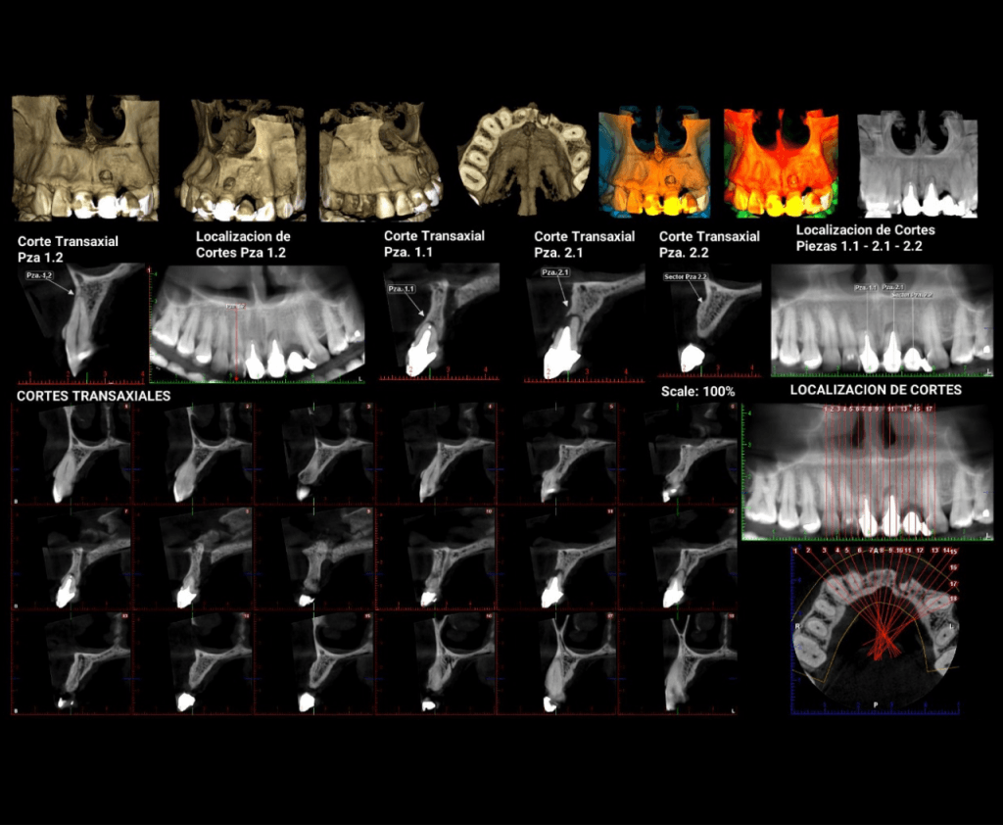Select transaxial grid slice number 18
Image resolution: width=1003 pixels, height=825 pixels.
point(678,663)
